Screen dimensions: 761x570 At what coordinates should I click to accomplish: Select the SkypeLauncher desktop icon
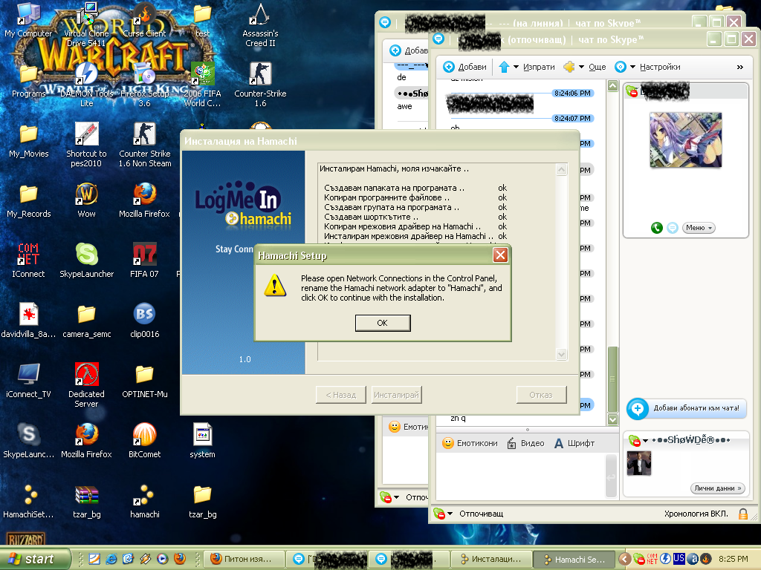(86, 261)
